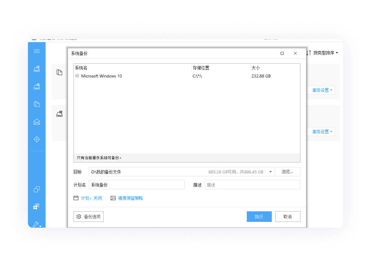Click the 浏览... browse button
Image resolution: width=371 pixels, height=267 pixels.
pos(287,172)
